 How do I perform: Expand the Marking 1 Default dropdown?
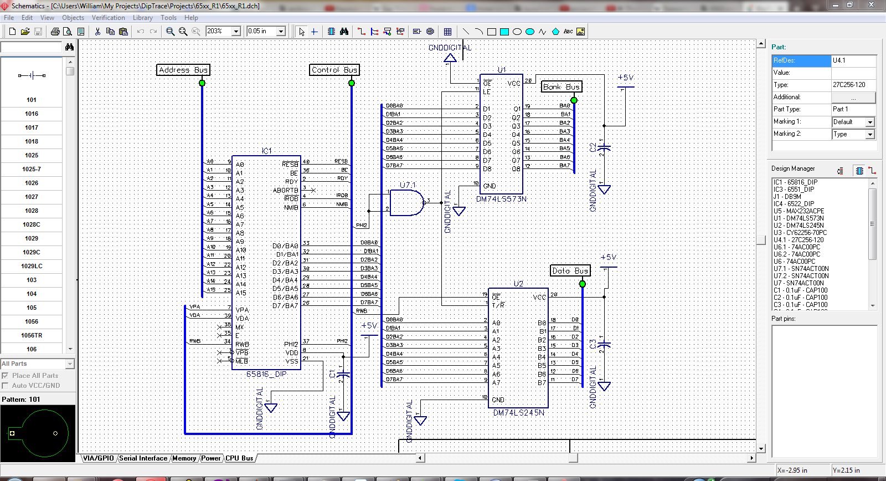coord(870,122)
